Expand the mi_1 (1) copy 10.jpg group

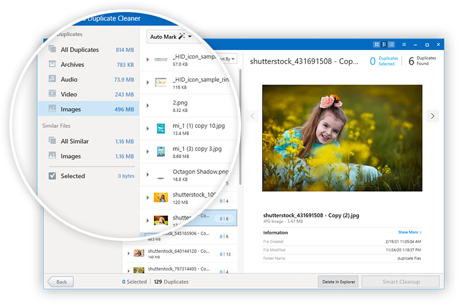148,129
